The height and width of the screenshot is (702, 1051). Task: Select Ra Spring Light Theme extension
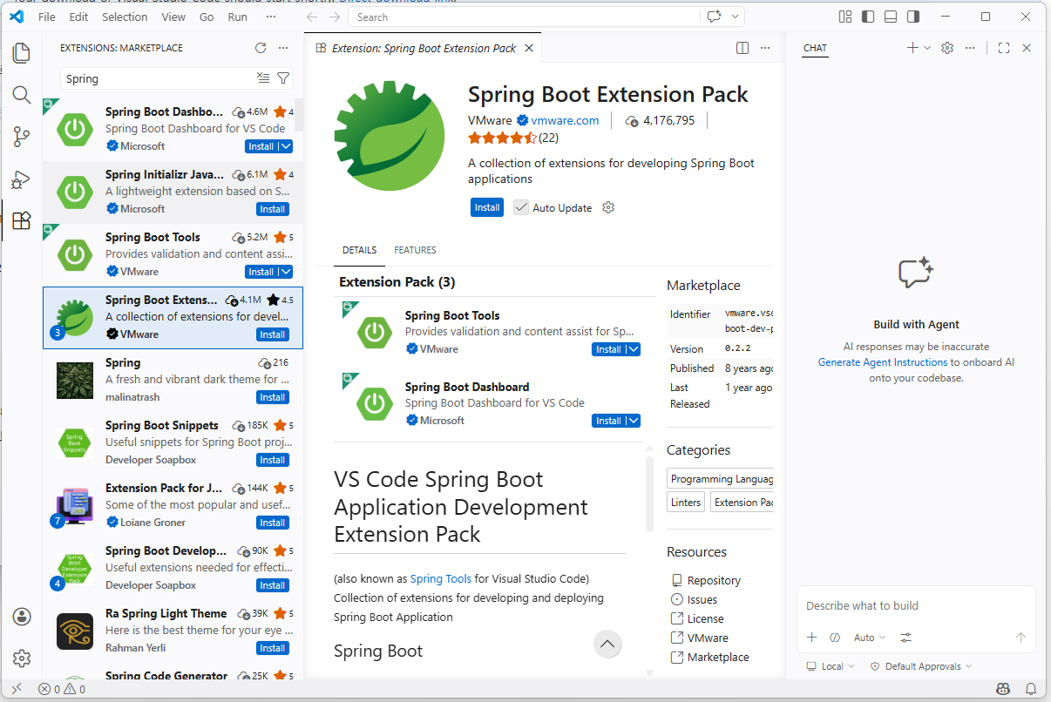(173, 631)
